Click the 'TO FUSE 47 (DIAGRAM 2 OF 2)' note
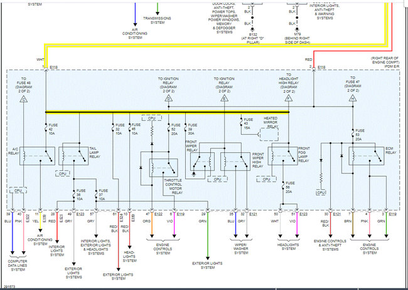The width and height of the screenshot is (408, 290). pos(353,84)
